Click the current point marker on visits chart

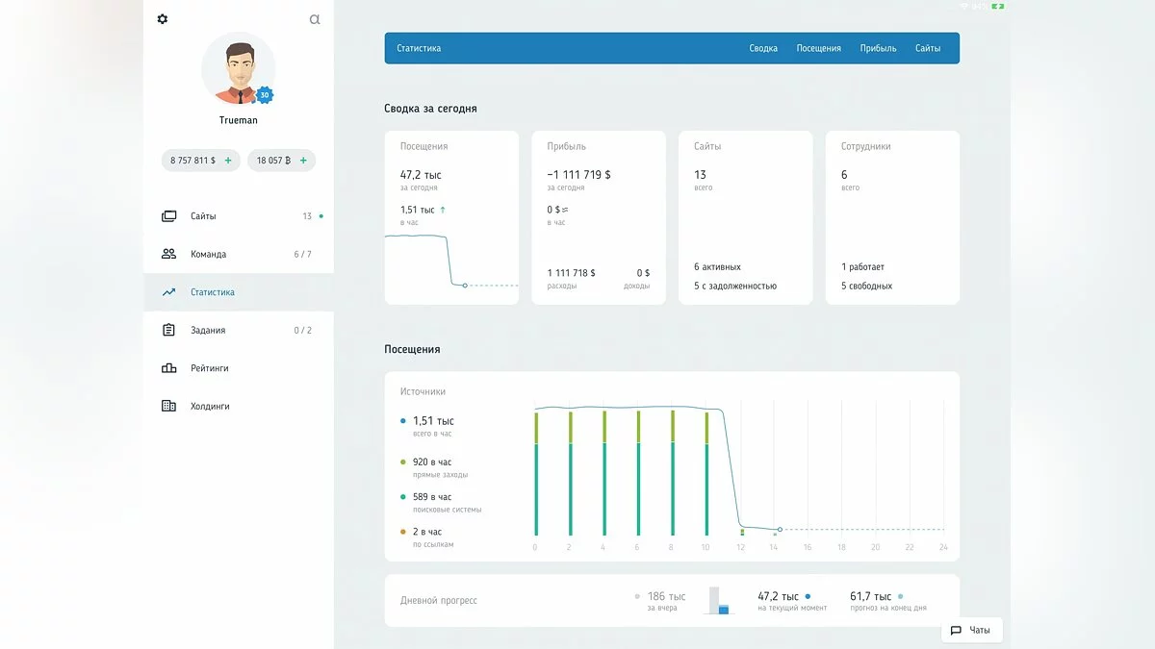click(x=780, y=529)
